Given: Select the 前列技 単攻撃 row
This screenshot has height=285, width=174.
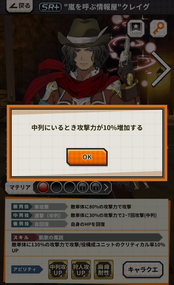Looking at the screenshot, I should coord(87,207).
